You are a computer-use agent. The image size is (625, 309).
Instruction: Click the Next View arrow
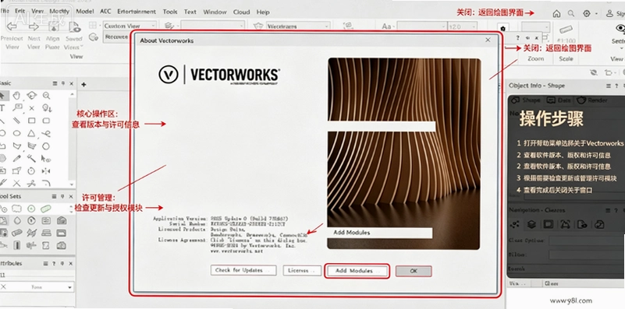34,26
